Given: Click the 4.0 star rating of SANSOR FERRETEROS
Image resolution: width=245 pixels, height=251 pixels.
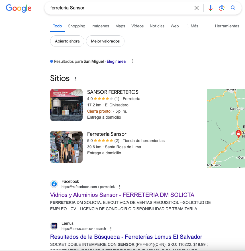Looking at the screenshot, I should pyautogui.click(x=103, y=99).
